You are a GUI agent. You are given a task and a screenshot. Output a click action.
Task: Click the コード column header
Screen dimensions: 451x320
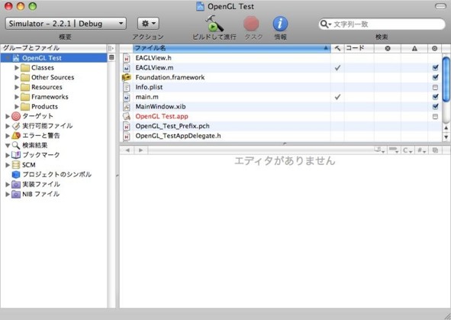click(359, 48)
